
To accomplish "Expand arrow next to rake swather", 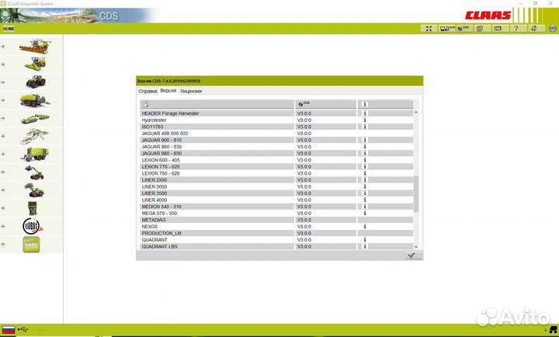I will [3, 136].
